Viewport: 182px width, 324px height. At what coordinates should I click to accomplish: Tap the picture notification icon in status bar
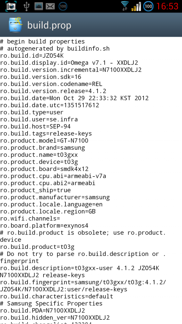click(x=39, y=6)
